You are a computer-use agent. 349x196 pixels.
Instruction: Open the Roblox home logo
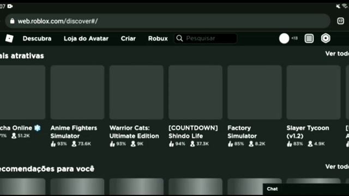(9, 39)
